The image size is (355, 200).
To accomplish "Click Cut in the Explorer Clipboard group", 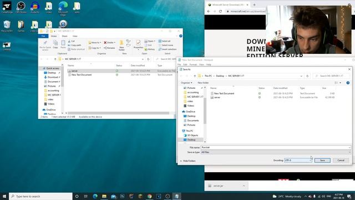I will [x=72, y=41].
